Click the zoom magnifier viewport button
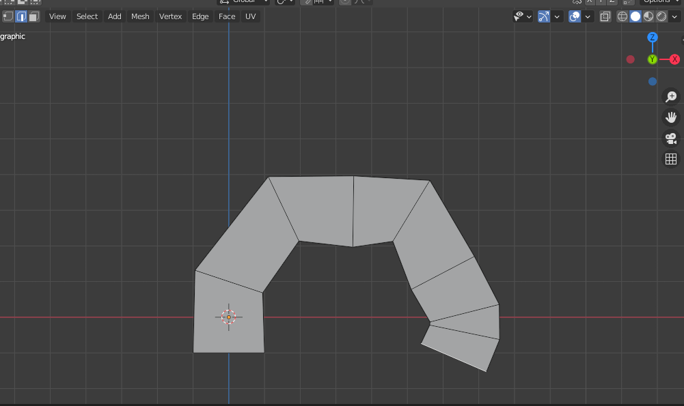The image size is (684, 406). [671, 97]
